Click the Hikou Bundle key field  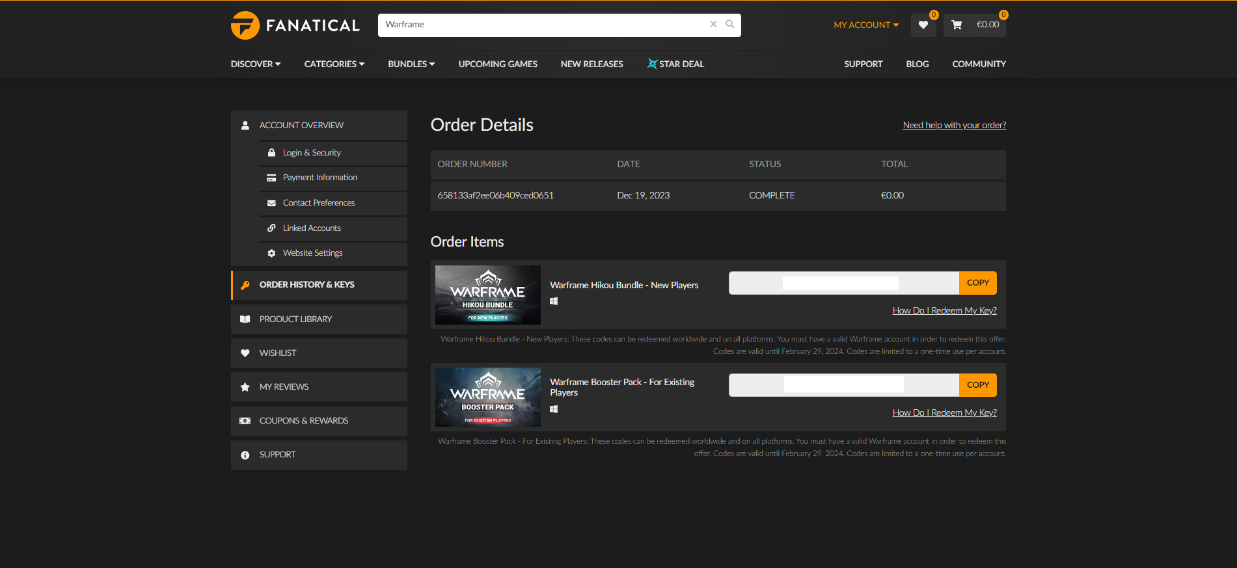844,283
